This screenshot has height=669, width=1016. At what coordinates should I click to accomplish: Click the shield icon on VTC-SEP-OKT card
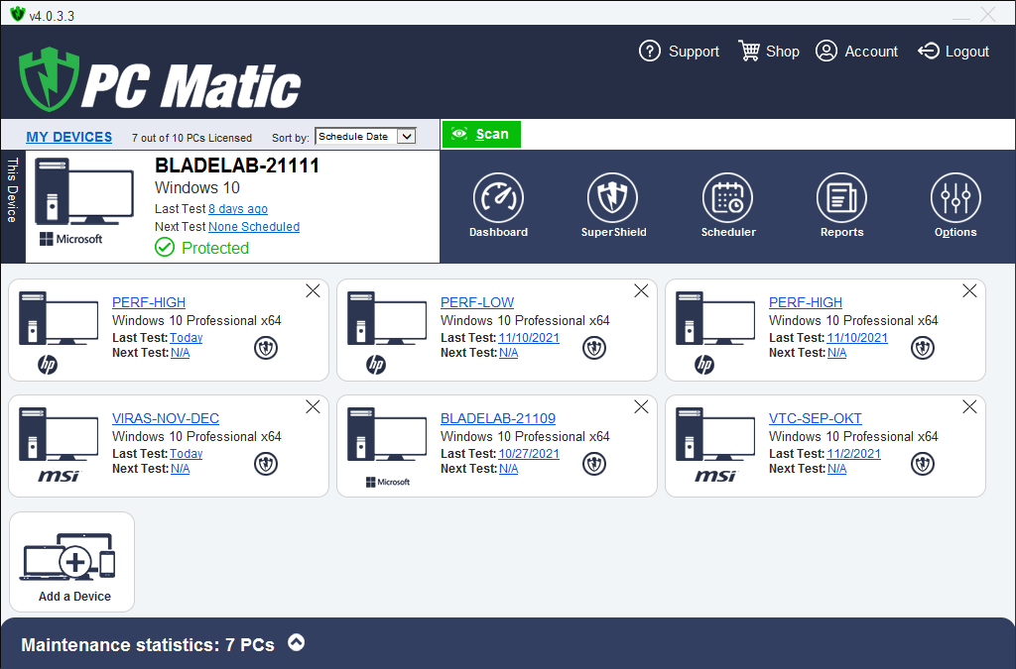(923, 464)
